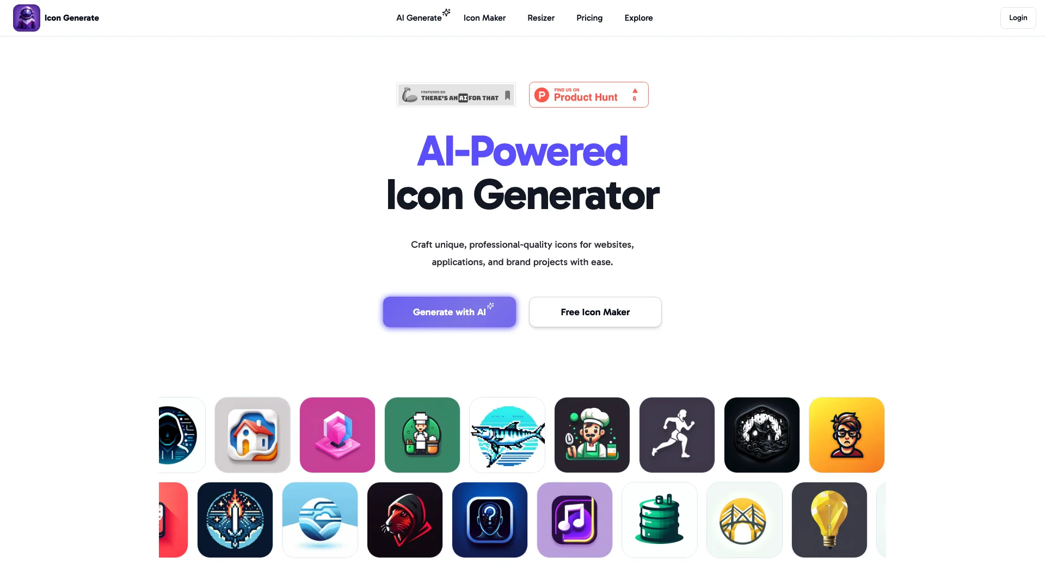Click Generate with AI button
Image resolution: width=1045 pixels, height=588 pixels.
pyautogui.click(x=449, y=311)
